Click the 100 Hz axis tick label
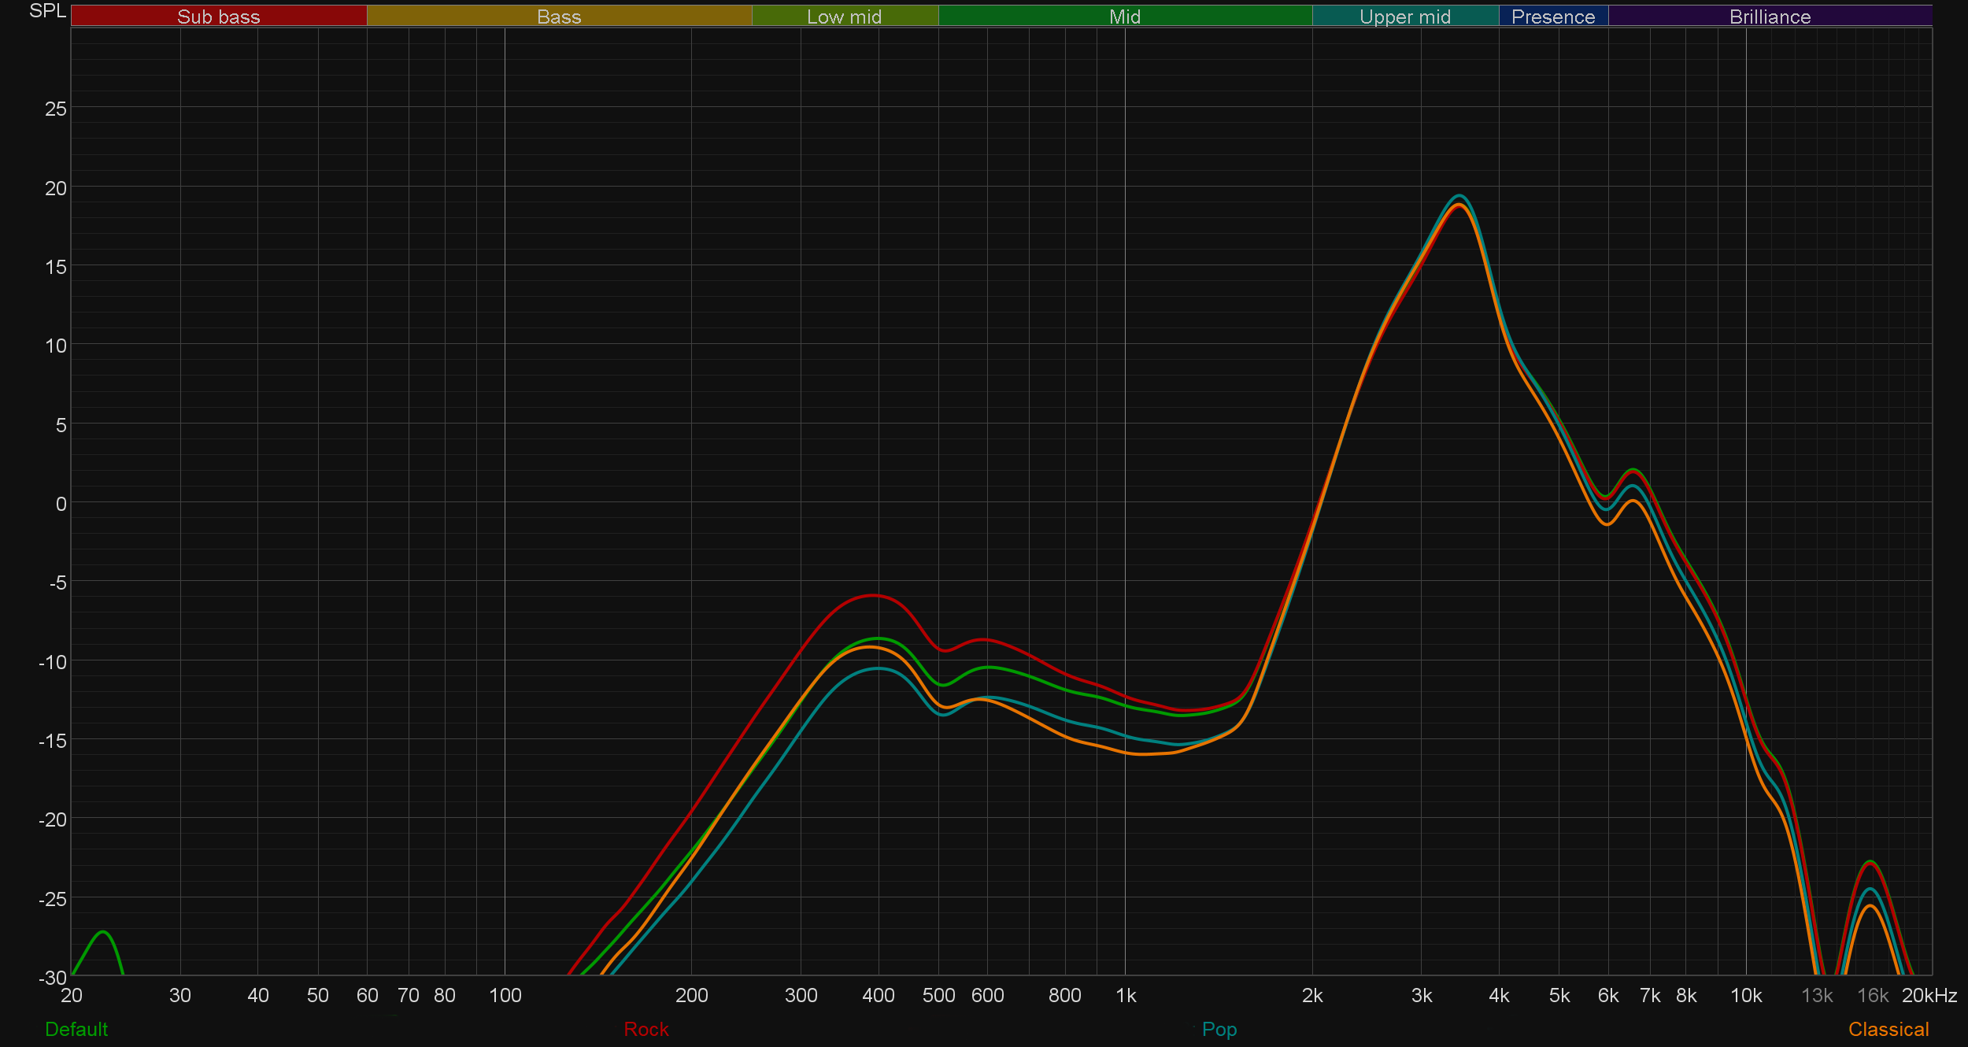Image resolution: width=1968 pixels, height=1047 pixels. [505, 996]
